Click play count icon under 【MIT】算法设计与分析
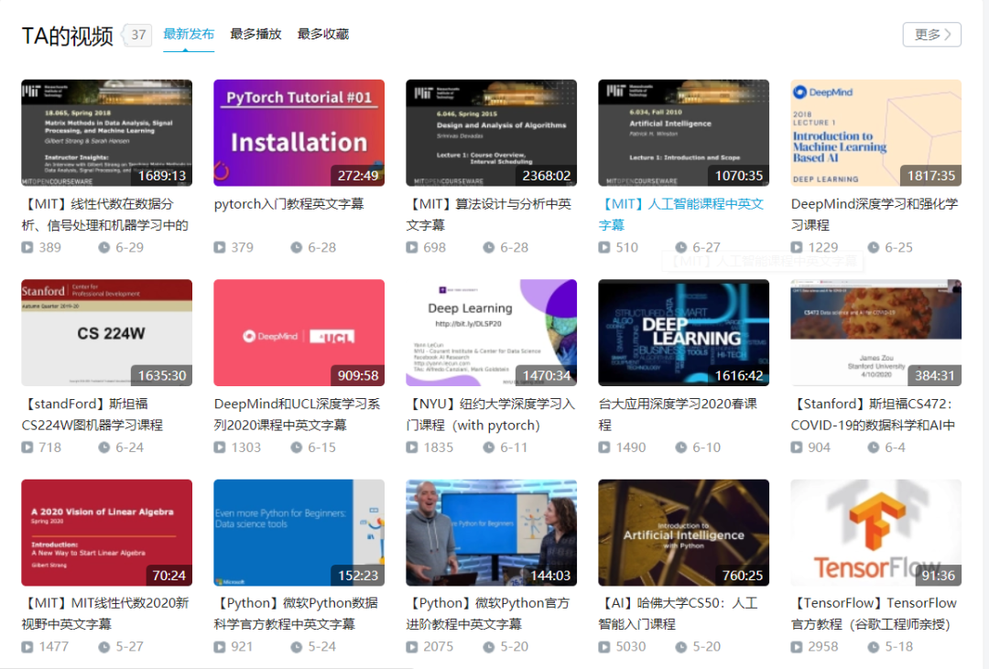This screenshot has height=669, width=989. tap(412, 247)
